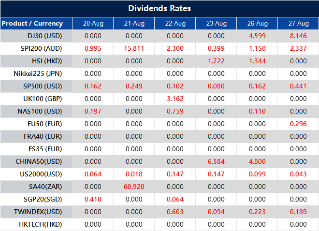Select the HKTECH(HKD) row label
Viewport: 319px width, 231px height.
pos(41,224)
